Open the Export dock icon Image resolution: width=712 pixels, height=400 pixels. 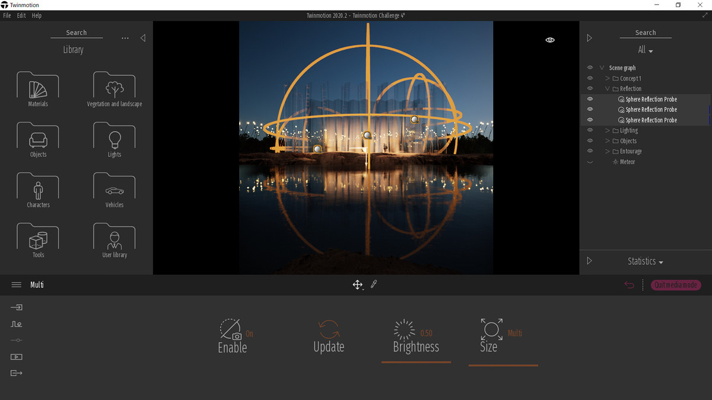(17, 373)
